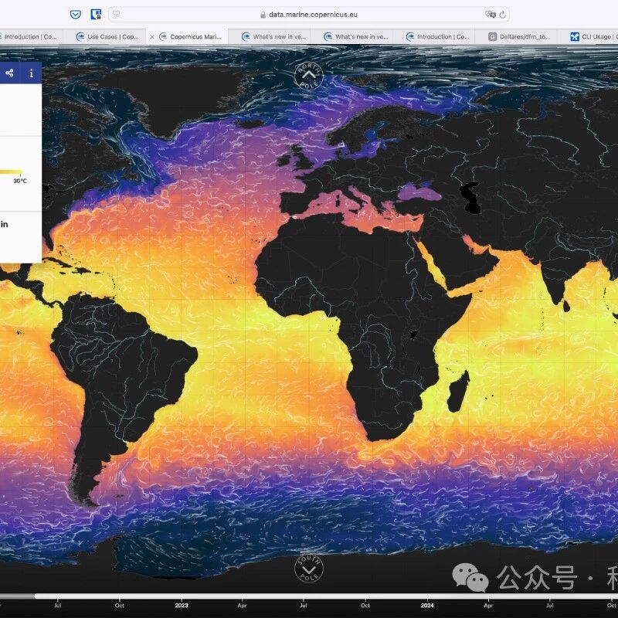Click the reader view icon in address bar

[x=116, y=14]
